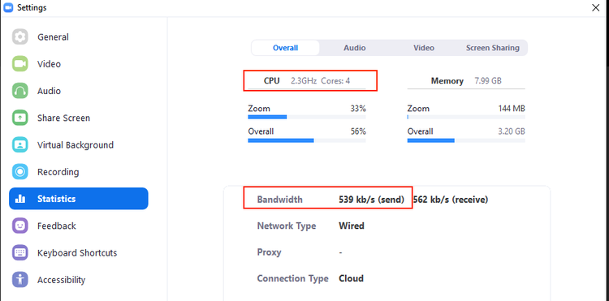
Task: Click the 'Wired' network value
Action: [x=352, y=226]
